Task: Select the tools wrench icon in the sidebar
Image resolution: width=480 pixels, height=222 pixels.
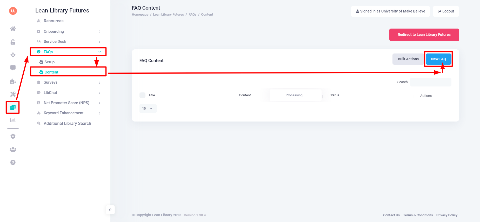Action: coord(13,94)
